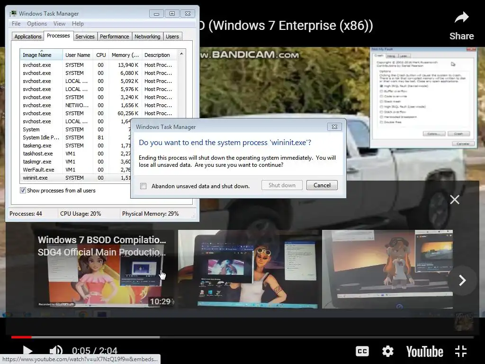Viewport: 485px width, 364px height.
Task: Select the taskmgr.exe process row
Action: [x=75, y=162]
